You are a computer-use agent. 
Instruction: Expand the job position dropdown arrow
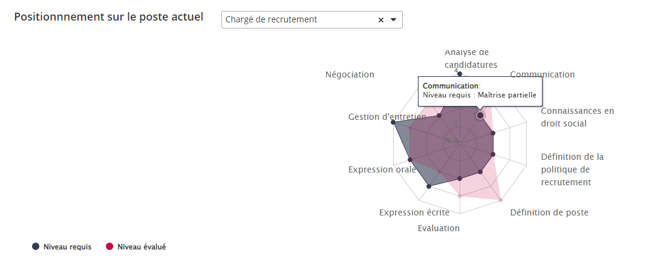pyautogui.click(x=393, y=20)
